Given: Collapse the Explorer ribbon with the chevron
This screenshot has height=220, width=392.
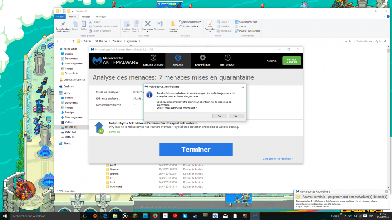Looking at the screenshot, I should tap(383, 16).
